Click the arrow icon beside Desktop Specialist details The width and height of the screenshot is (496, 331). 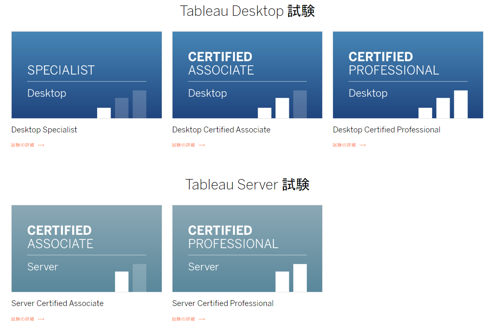pos(41,145)
